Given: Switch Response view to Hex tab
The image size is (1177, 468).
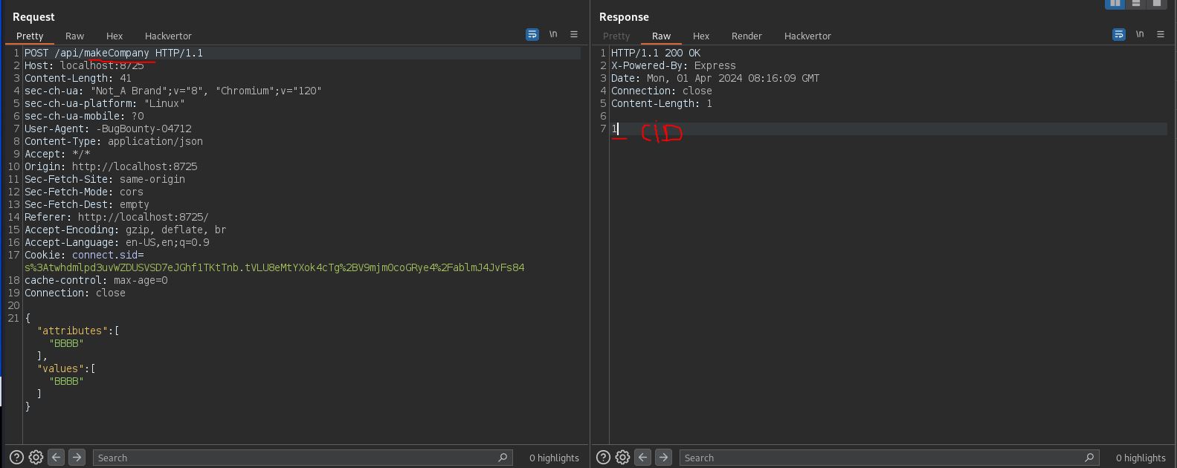Looking at the screenshot, I should [701, 36].
